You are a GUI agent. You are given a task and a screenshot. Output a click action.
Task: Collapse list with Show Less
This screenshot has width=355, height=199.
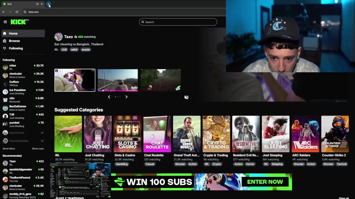pyautogui.click(x=38, y=149)
